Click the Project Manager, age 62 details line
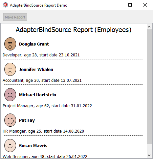The height and width of the screenshot is (159, 153). pyautogui.click(x=47, y=106)
